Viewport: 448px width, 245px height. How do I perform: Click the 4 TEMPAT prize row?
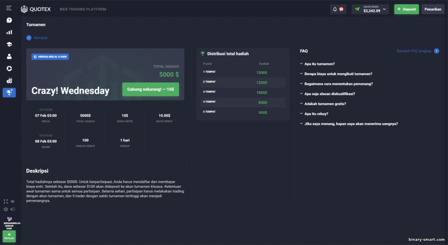pyautogui.click(x=243, y=102)
